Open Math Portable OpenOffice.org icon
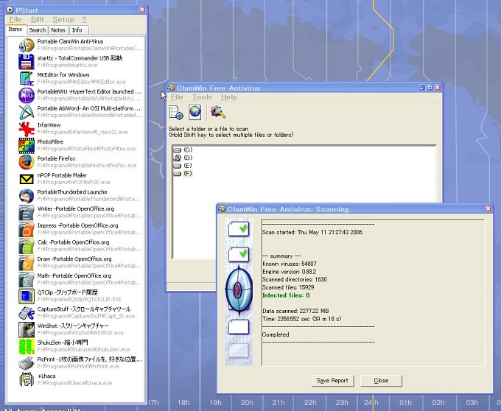 27,279
